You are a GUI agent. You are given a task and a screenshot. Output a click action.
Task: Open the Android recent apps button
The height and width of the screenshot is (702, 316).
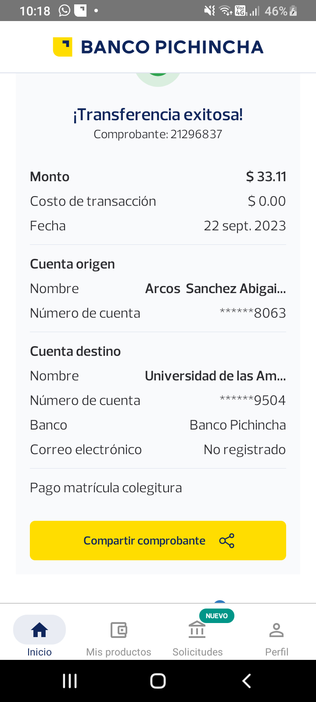pos(70,681)
